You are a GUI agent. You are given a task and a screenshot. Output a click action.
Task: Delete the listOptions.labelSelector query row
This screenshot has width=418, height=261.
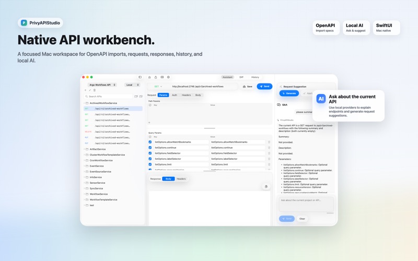(x=269, y=159)
